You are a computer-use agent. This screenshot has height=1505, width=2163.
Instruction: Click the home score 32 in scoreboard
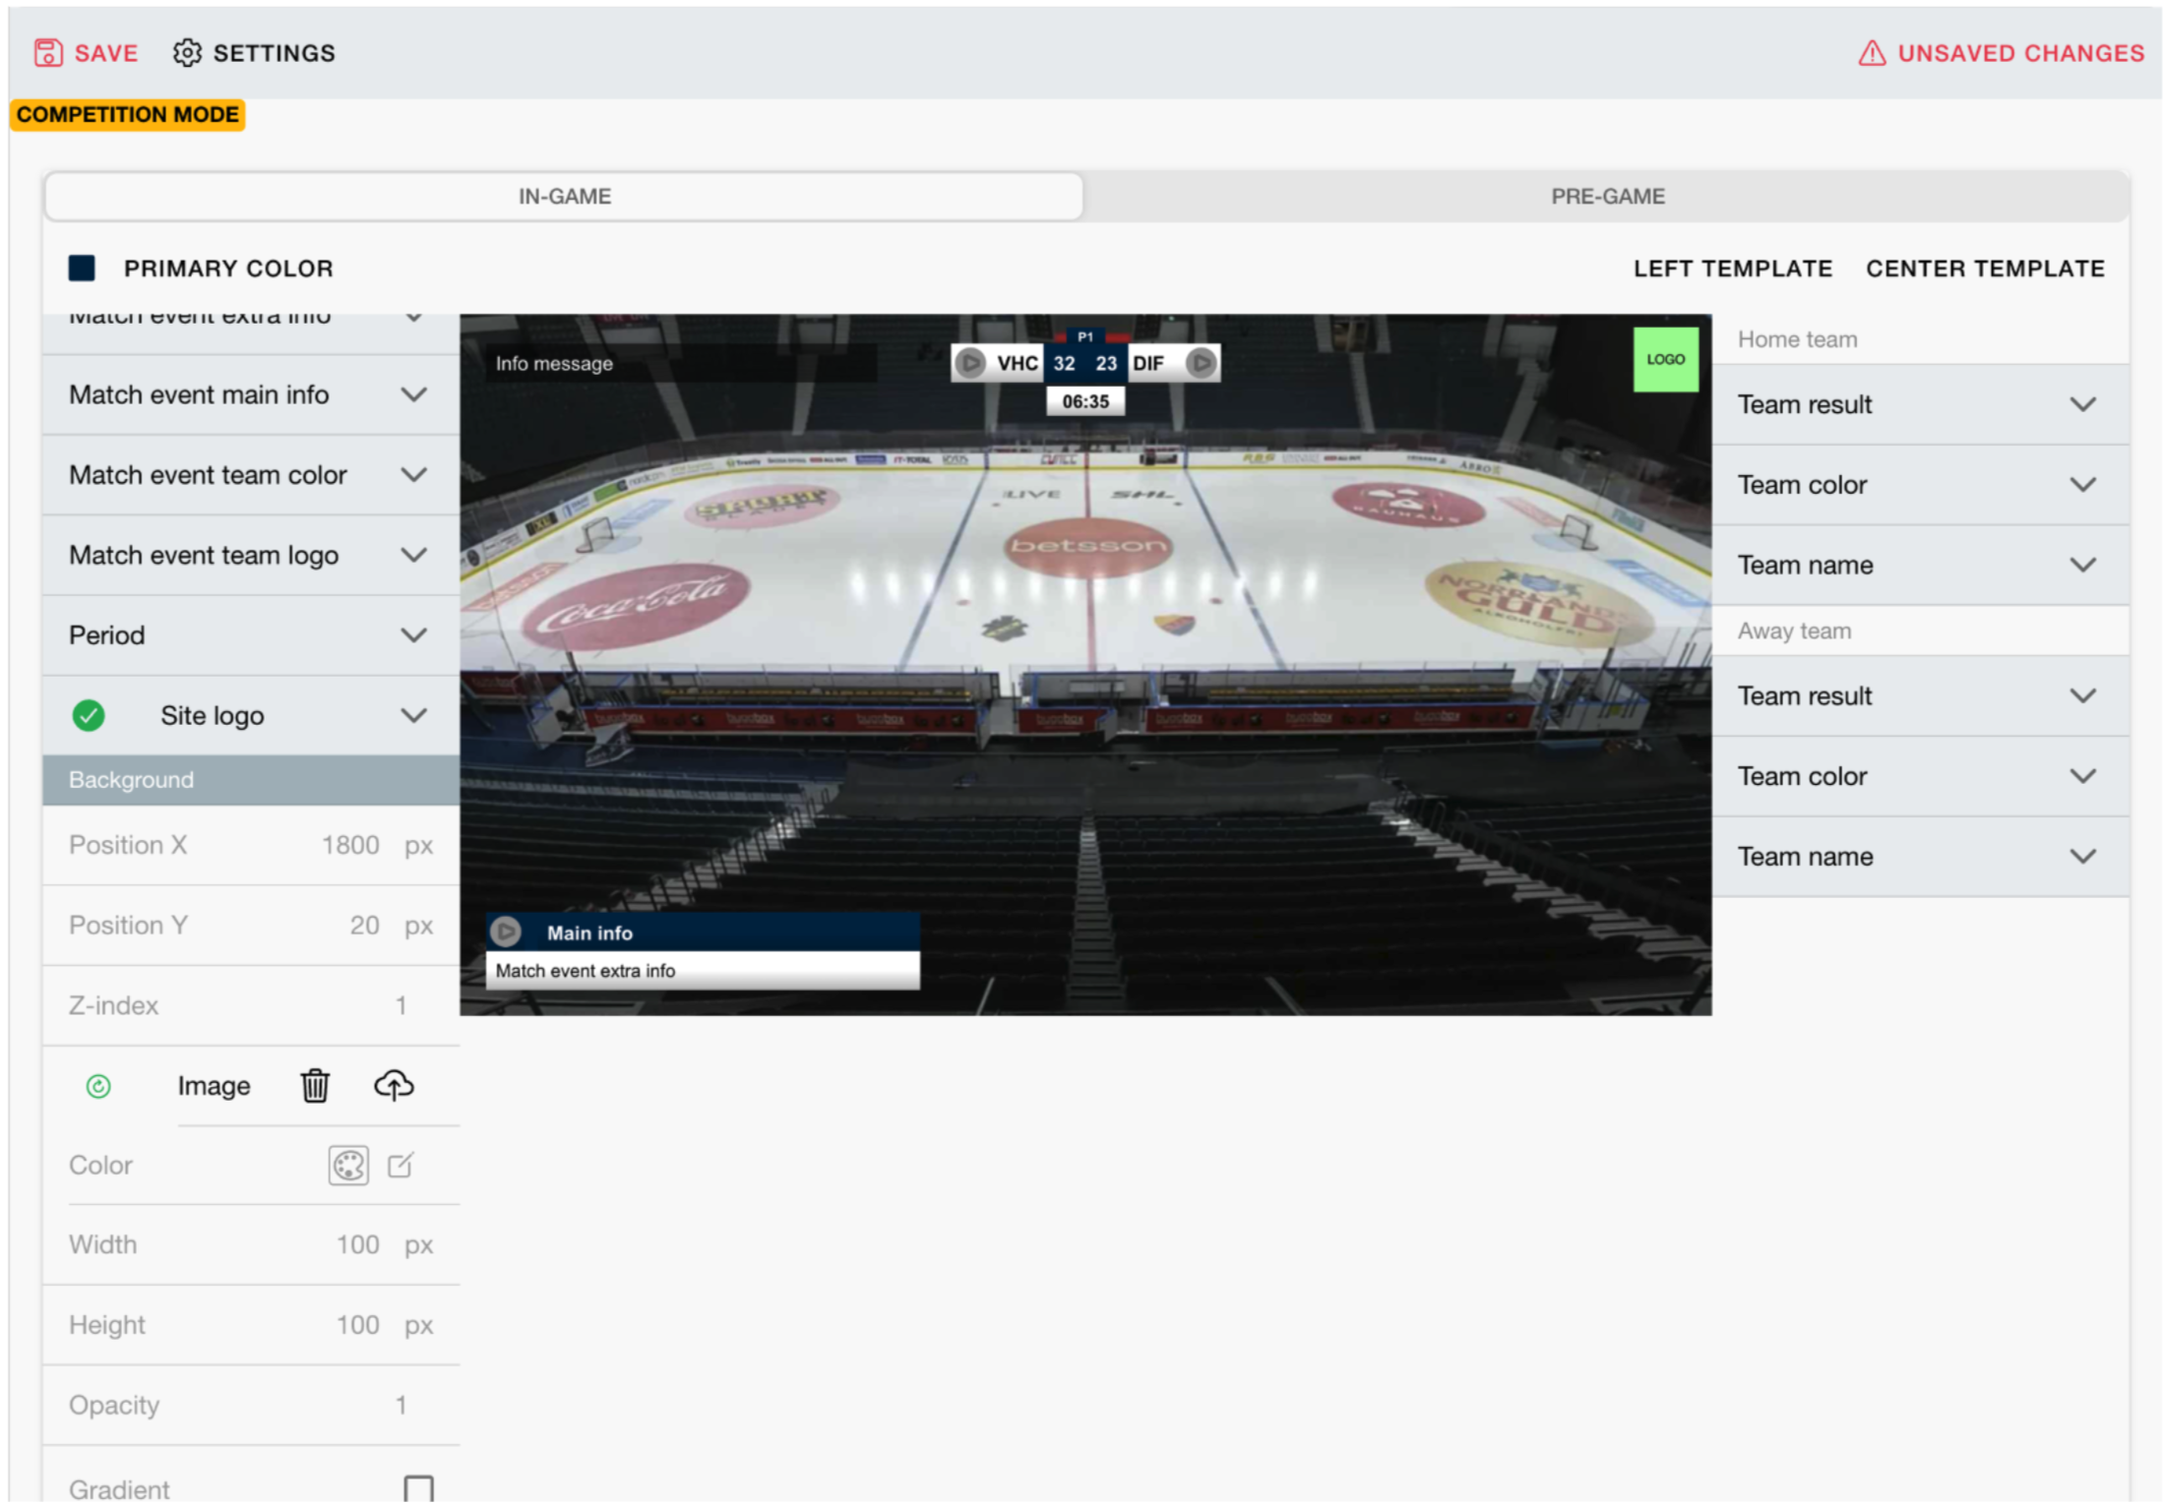click(x=1063, y=363)
